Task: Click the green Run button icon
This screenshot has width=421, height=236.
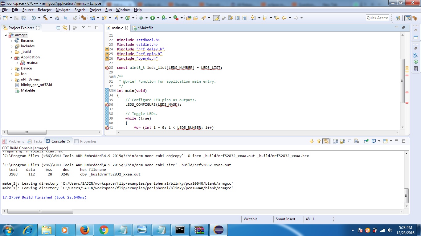Action: click(x=153, y=18)
